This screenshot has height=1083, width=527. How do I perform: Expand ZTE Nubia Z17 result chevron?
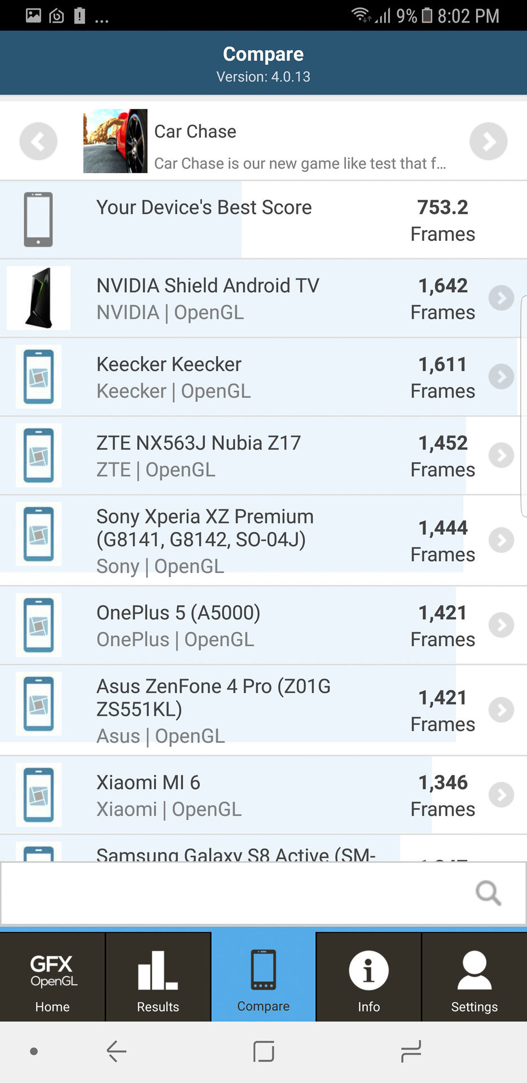[x=501, y=455]
